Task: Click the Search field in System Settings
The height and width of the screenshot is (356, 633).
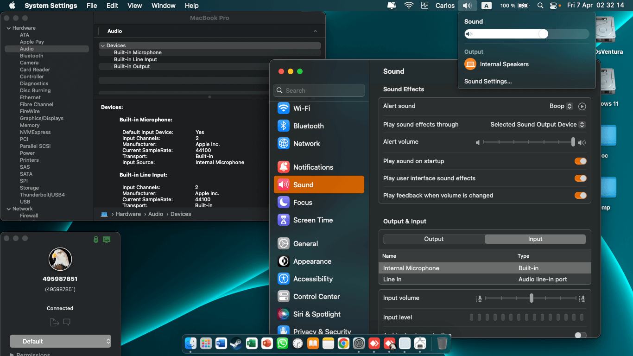Action: [319, 90]
